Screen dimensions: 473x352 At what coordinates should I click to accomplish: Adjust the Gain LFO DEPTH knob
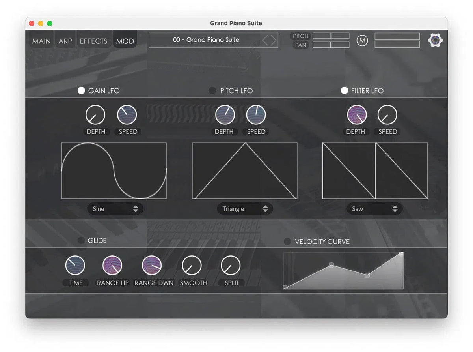96,114
